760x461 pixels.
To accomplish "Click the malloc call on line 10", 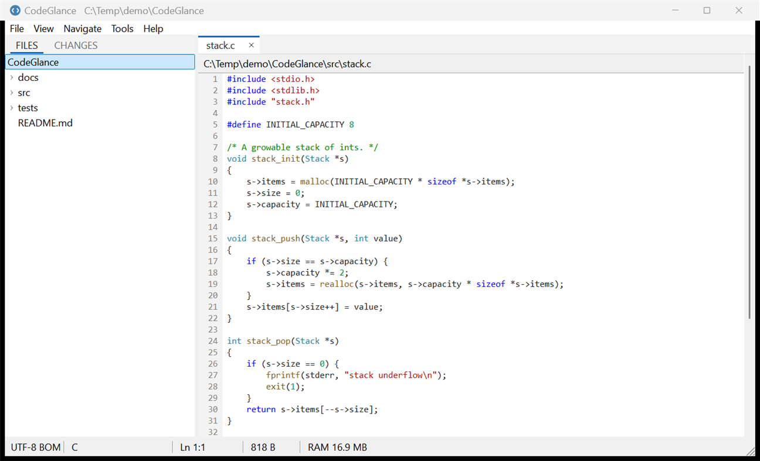I will point(314,182).
